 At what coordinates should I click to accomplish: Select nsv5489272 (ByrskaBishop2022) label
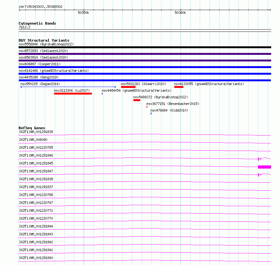tap(160, 97)
